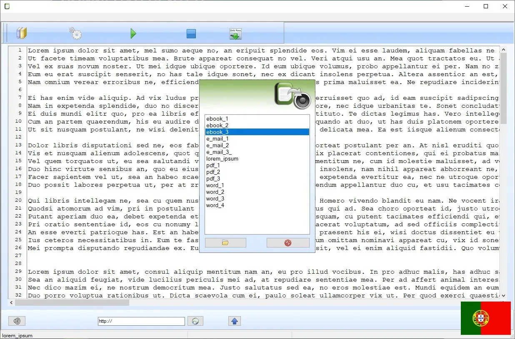Click the Daily News download icon
Screen dimensions: 515x339
pyautogui.click(x=235, y=34)
